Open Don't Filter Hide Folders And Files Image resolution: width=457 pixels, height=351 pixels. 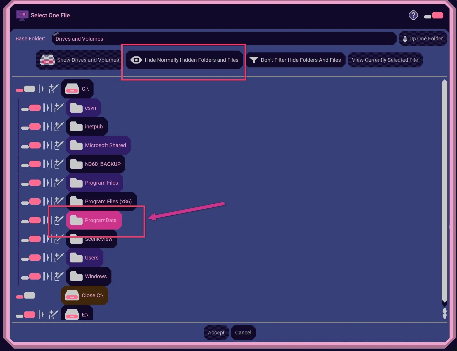[295, 60]
